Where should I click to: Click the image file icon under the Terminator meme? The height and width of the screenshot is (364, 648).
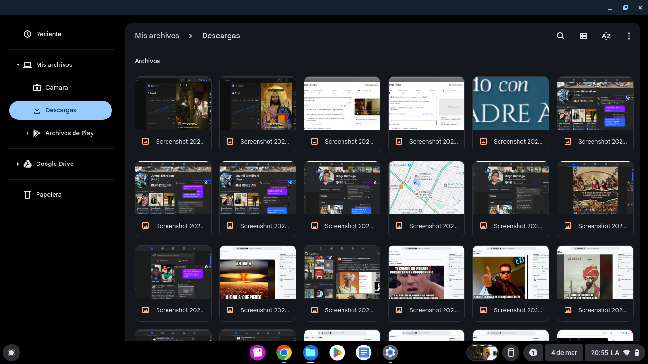(x=483, y=310)
